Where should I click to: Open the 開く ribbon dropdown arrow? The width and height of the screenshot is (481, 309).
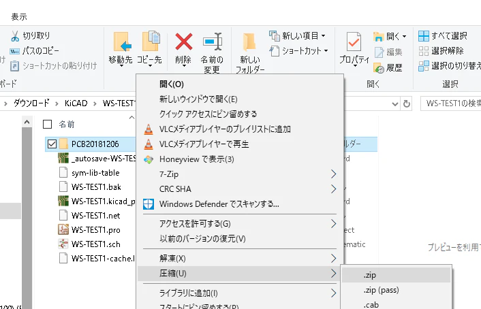[404, 37]
